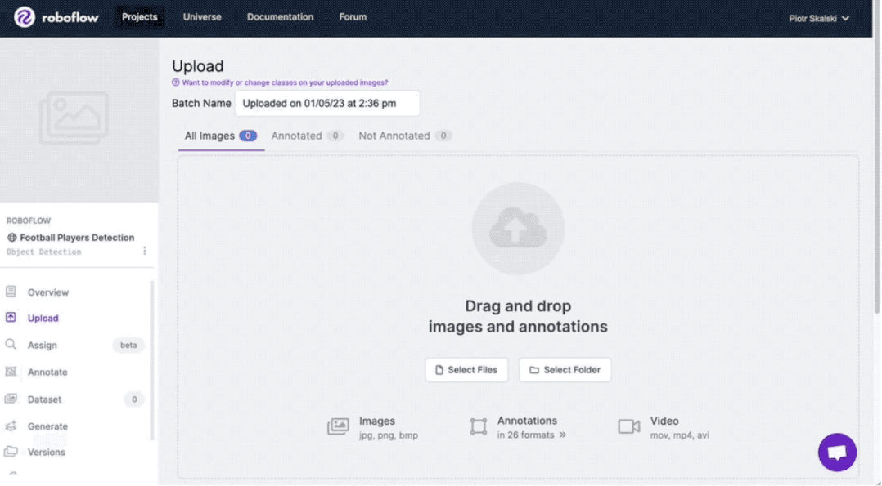The height and width of the screenshot is (486, 882).
Task: Open the Projects menu
Action: pyautogui.click(x=139, y=17)
